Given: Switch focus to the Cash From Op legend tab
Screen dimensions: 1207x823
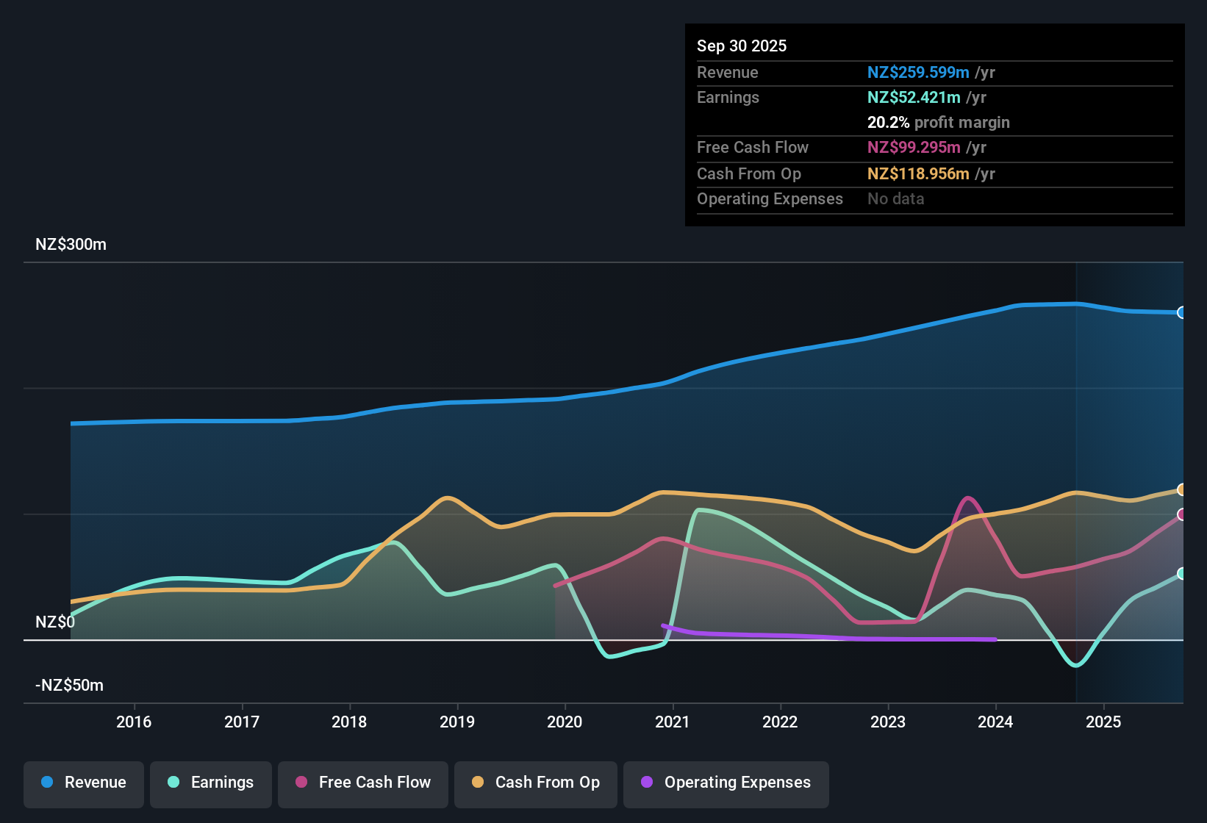Looking at the screenshot, I should [x=535, y=783].
